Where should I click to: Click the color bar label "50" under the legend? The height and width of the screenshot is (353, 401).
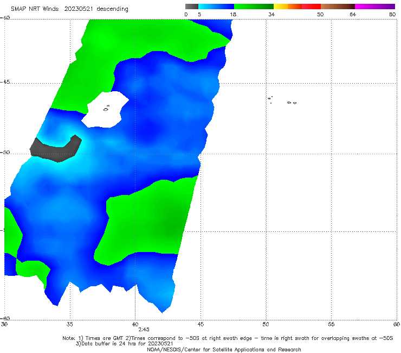point(320,15)
